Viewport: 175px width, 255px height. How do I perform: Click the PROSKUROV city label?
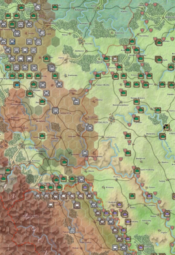coord(101,122)
